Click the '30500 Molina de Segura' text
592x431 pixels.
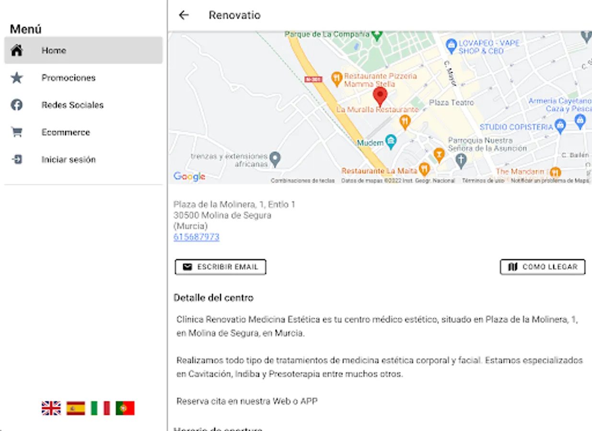222,215
